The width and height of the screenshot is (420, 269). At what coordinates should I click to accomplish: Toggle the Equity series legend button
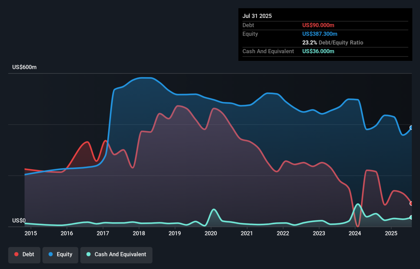60,254
